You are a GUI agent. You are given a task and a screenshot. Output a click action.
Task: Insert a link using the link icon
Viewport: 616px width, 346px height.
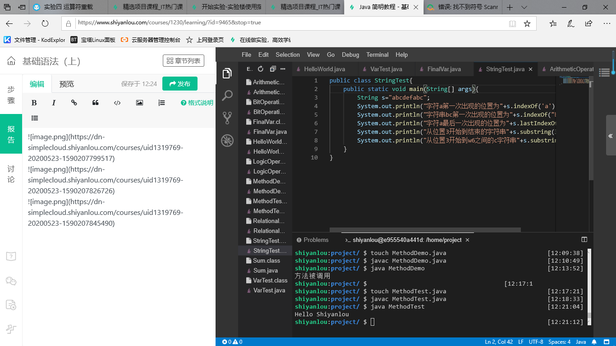point(74,103)
